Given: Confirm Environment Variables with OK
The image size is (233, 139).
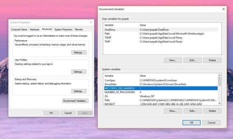Looking at the screenshot, I should click(x=192, y=123).
